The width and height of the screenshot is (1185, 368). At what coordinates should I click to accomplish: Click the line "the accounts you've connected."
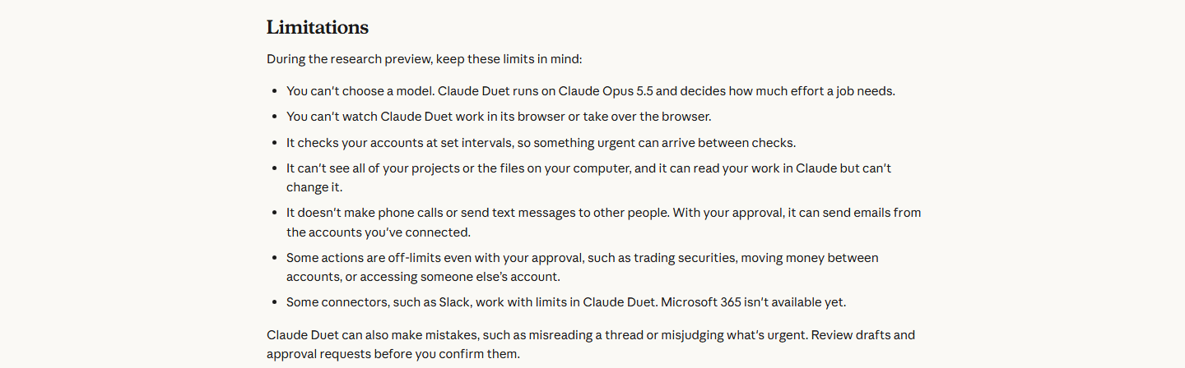tap(378, 232)
